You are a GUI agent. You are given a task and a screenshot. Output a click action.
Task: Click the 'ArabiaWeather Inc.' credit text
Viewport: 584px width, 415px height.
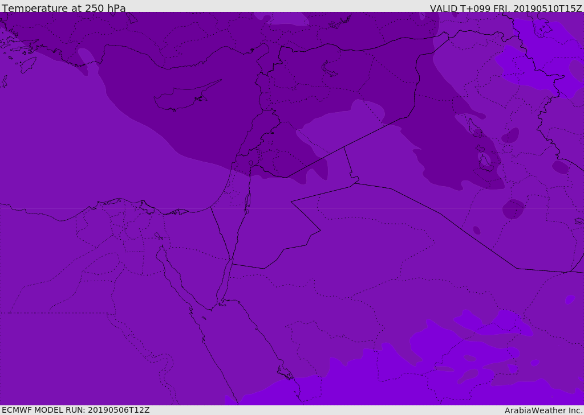[544, 410]
